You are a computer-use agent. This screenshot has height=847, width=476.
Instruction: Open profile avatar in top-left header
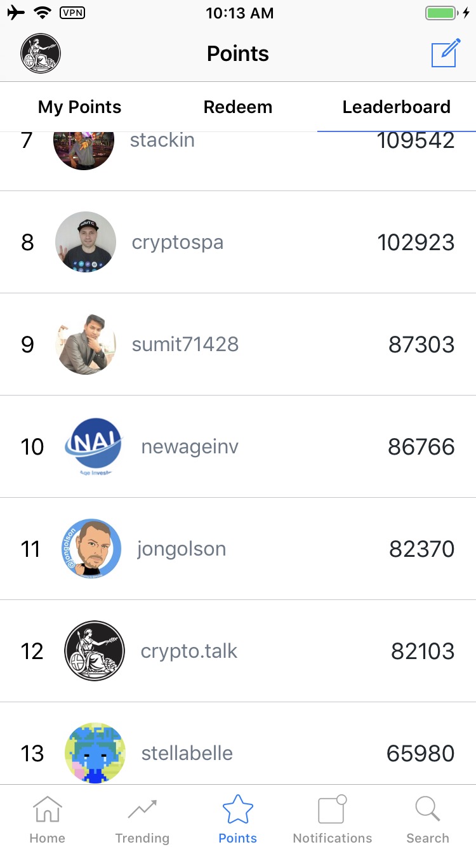pyautogui.click(x=41, y=53)
